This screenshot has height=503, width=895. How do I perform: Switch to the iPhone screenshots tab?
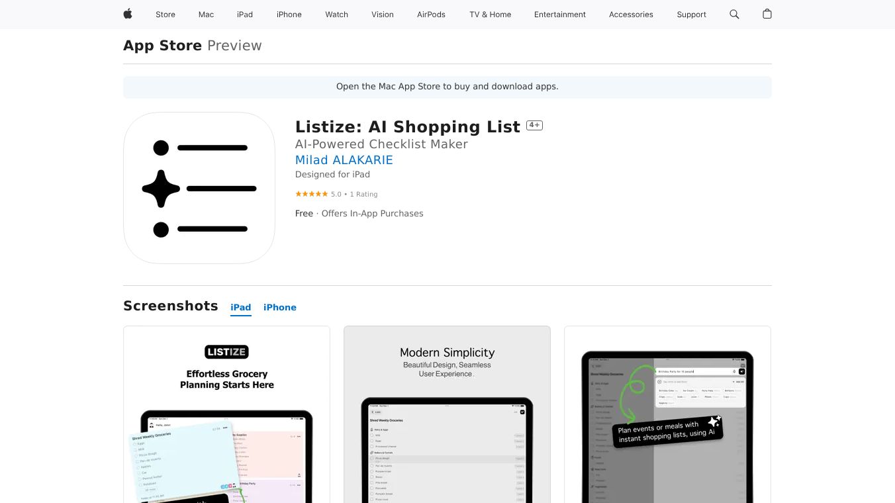[x=280, y=308]
